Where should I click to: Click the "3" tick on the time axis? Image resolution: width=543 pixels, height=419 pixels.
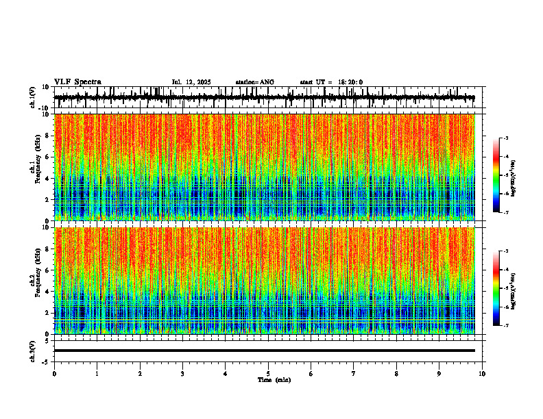pos(182,374)
